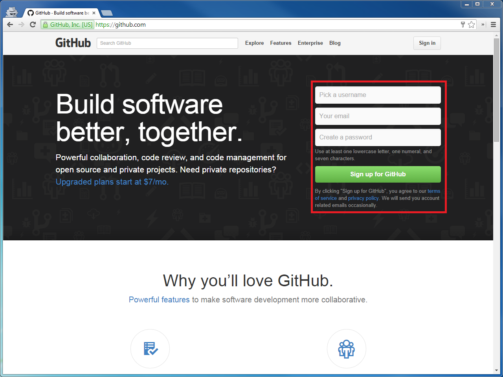Open the Blog menu item
Image resolution: width=503 pixels, height=377 pixels.
pos(335,43)
